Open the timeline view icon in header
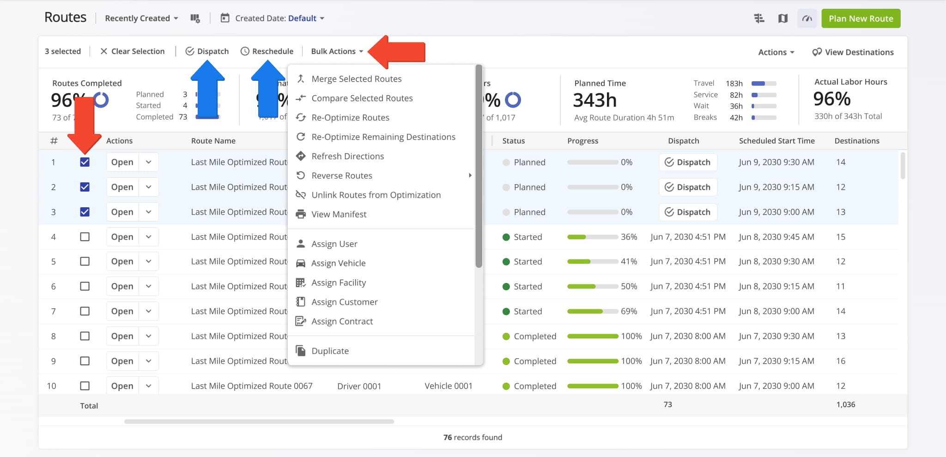This screenshot has width=946, height=457. pos(759,18)
